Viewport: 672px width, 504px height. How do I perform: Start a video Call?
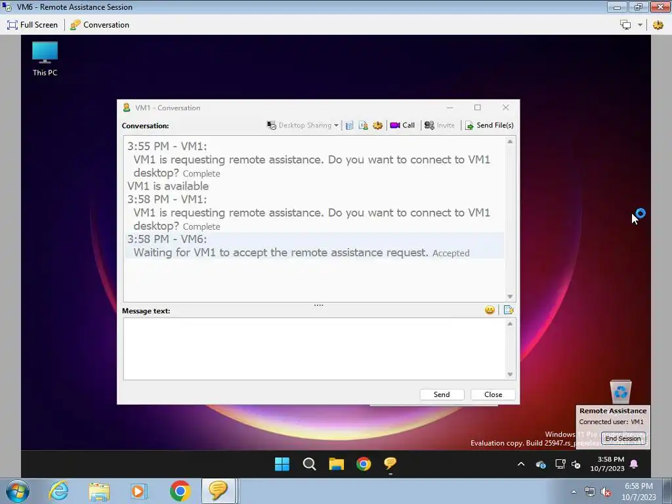[x=402, y=125]
